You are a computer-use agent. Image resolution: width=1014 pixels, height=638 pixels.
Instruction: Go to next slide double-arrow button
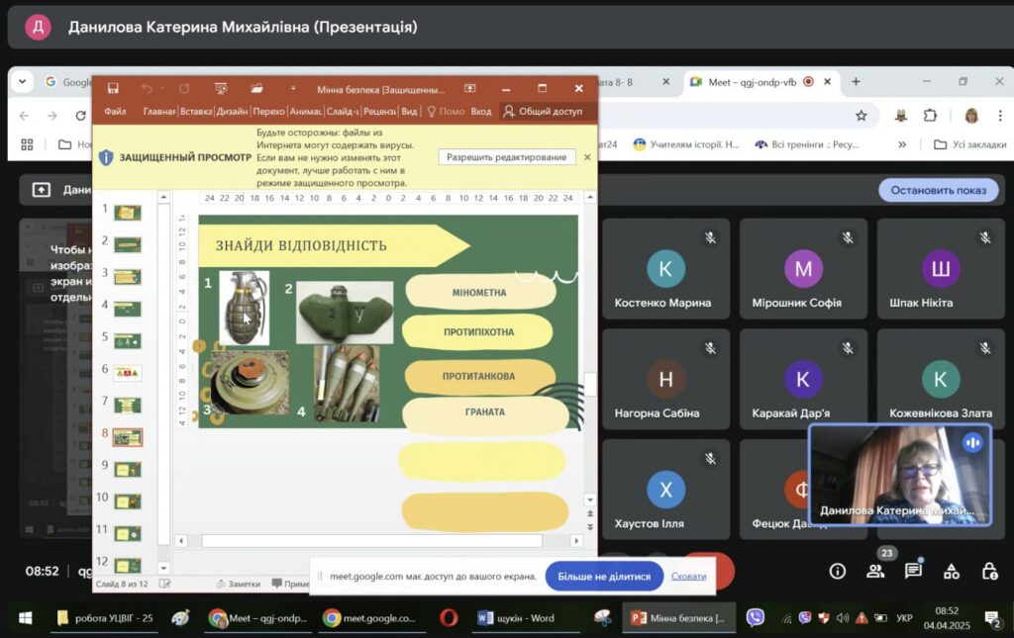[x=590, y=527]
